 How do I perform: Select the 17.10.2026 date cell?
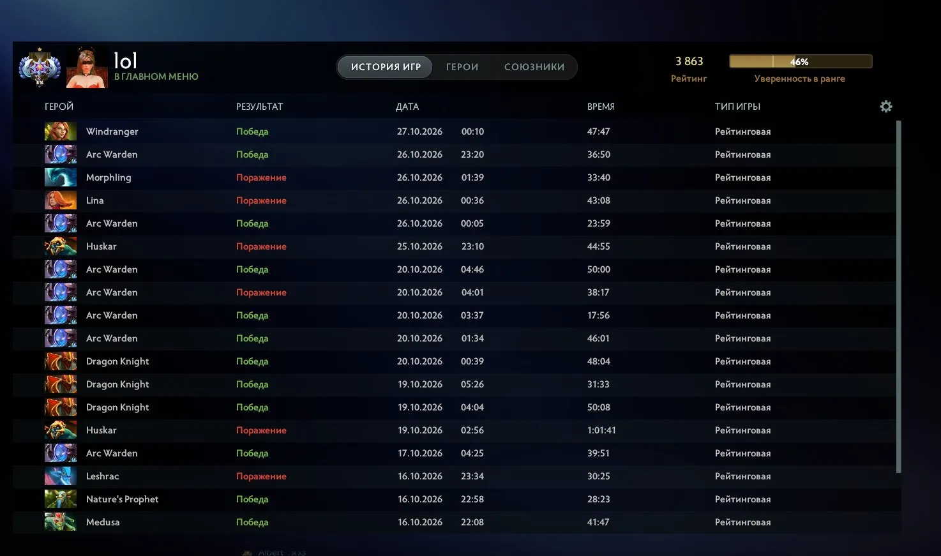[419, 453]
